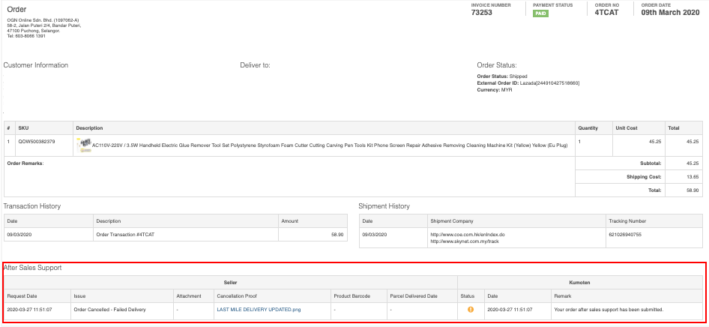Click the after sales support submitted remark

[609, 309]
